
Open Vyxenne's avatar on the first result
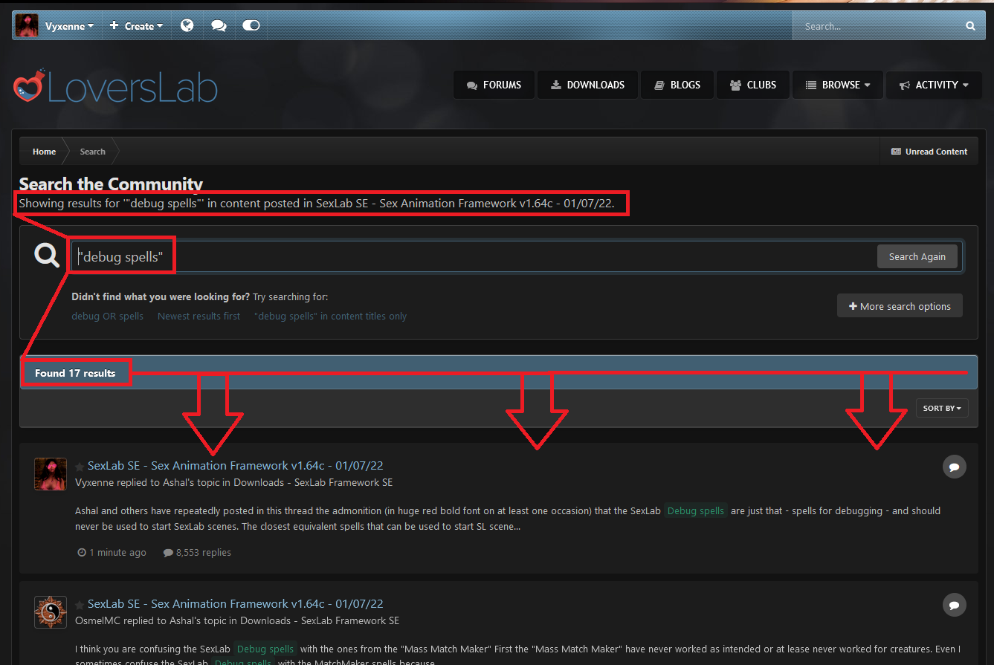(51, 474)
